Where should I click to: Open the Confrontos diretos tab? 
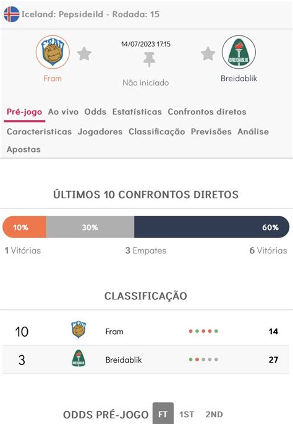point(207,112)
